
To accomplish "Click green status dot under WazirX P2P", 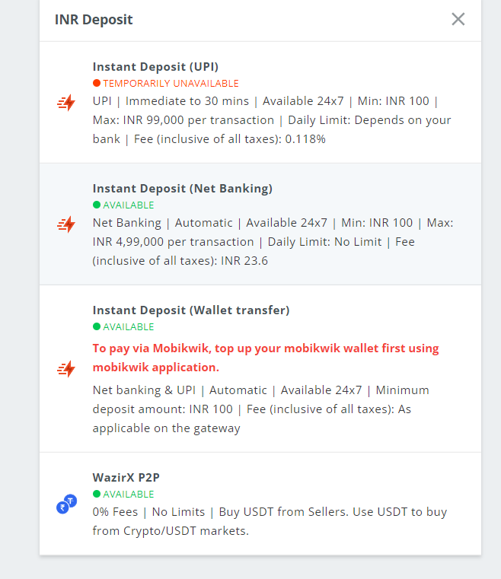I will 97,494.
